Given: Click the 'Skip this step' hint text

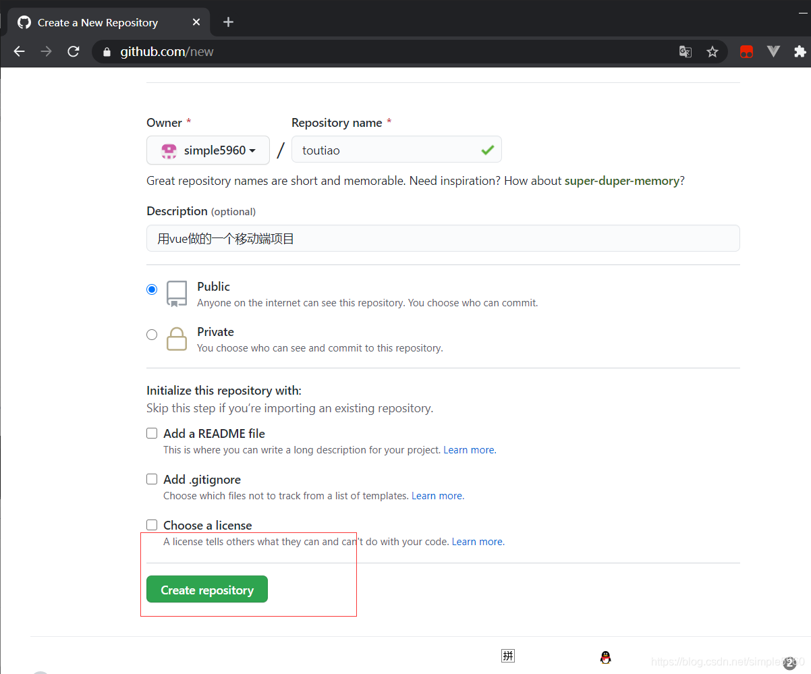Looking at the screenshot, I should tap(289, 408).
